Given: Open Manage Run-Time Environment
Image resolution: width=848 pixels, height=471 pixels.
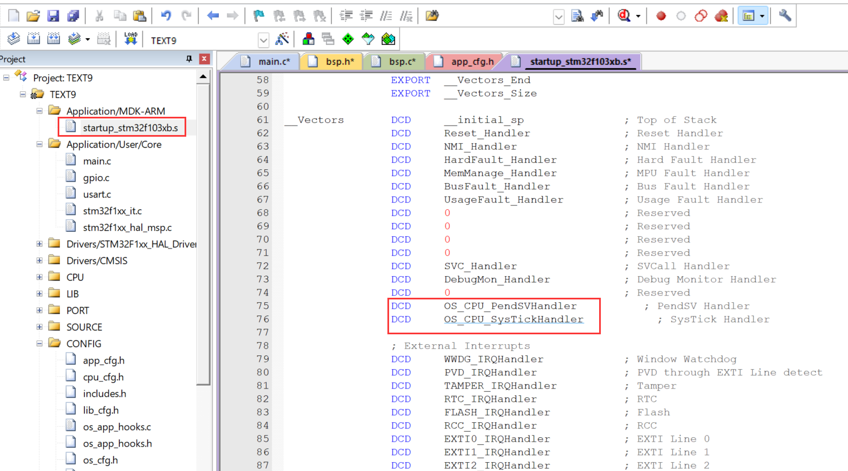Looking at the screenshot, I should [348, 39].
